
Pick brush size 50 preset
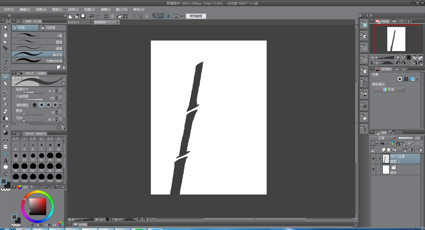point(24,167)
